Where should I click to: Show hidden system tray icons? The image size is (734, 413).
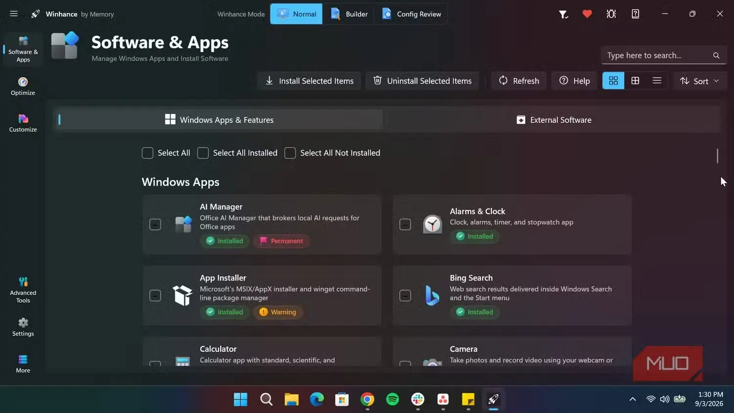pyautogui.click(x=633, y=399)
